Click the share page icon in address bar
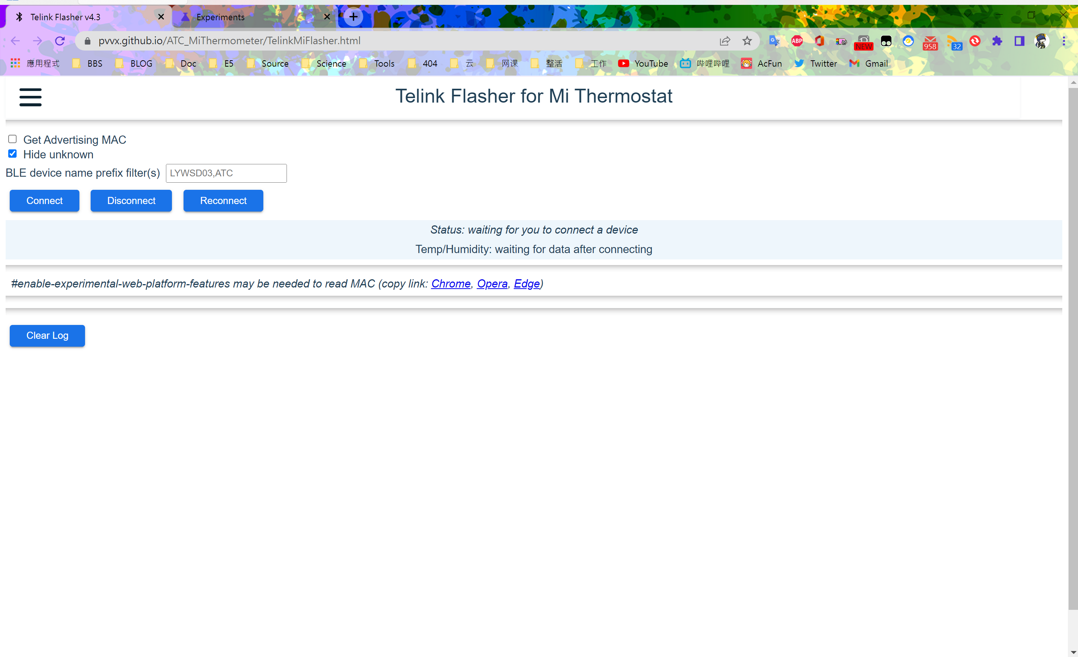Viewport: 1078px width, 657px height. (x=725, y=41)
